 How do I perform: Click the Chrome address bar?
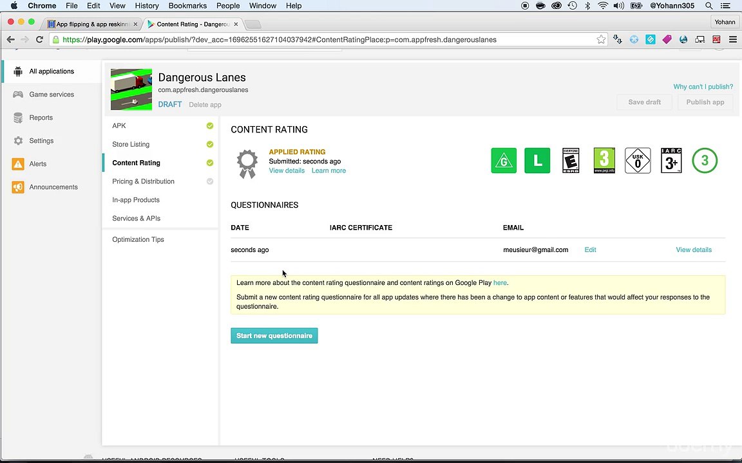327,40
